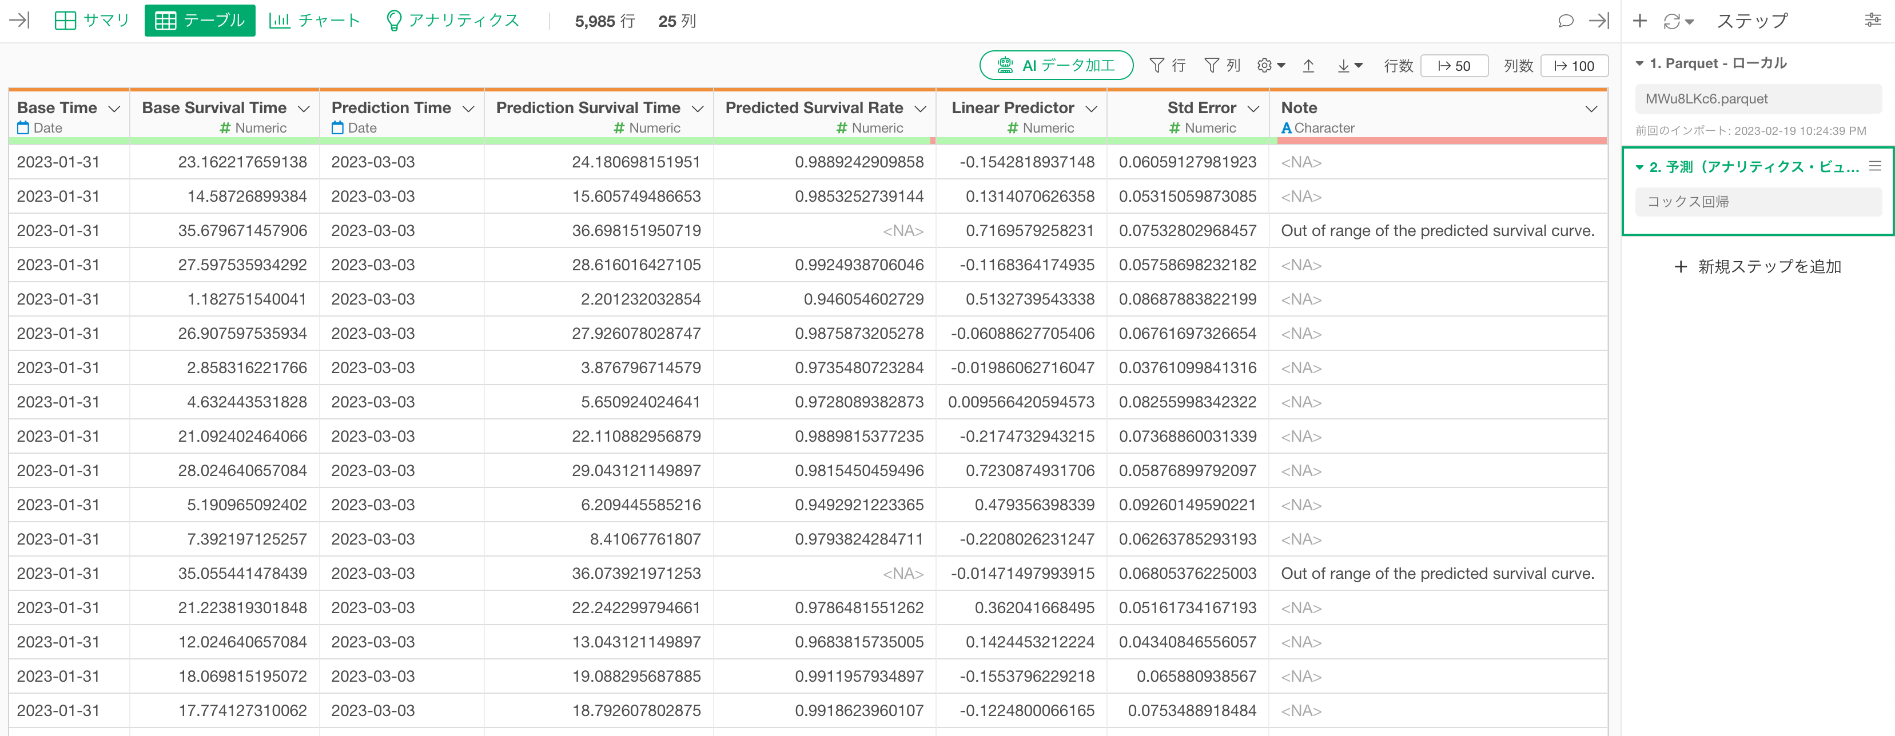Click the Note character type icon
This screenshot has height=736, width=1895.
tap(1286, 128)
